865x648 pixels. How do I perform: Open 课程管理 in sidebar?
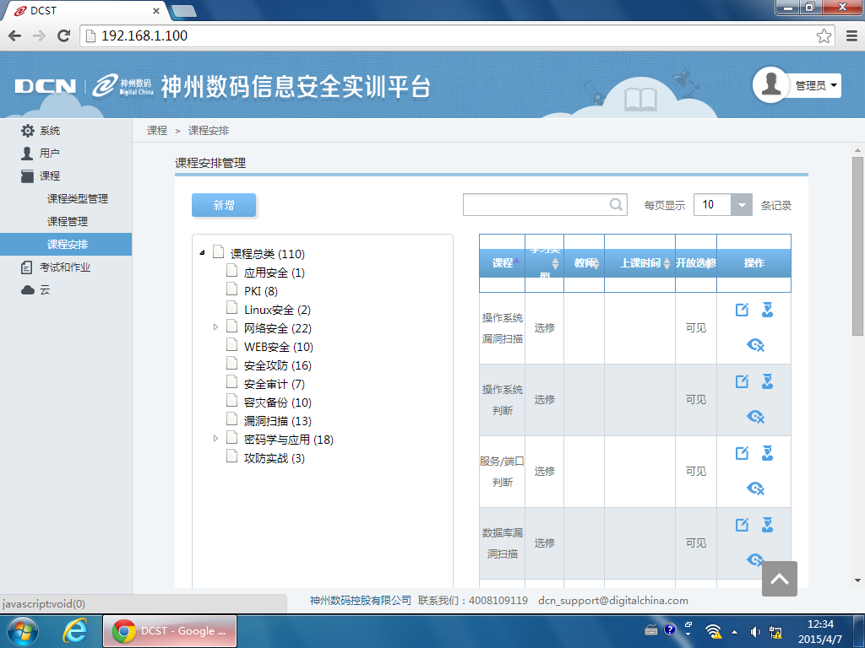click(x=68, y=222)
